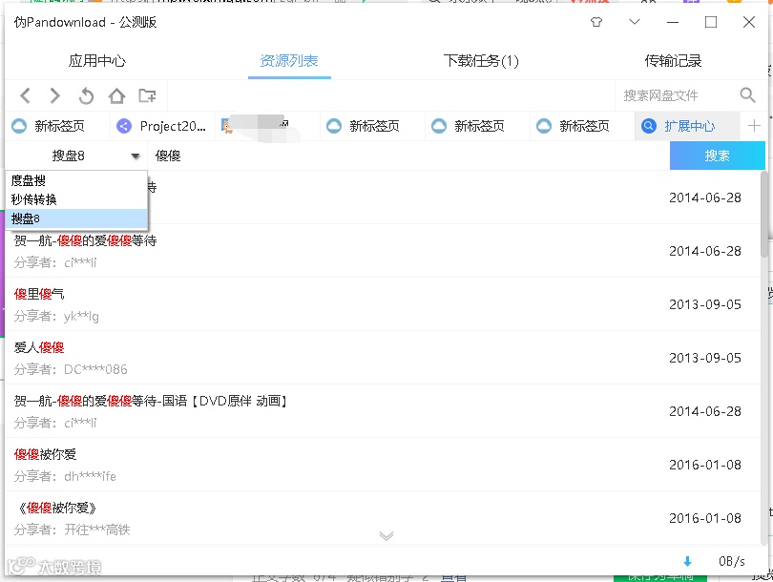Click the cloud icon on first 新标签页
The height and width of the screenshot is (582, 773).
click(19, 126)
